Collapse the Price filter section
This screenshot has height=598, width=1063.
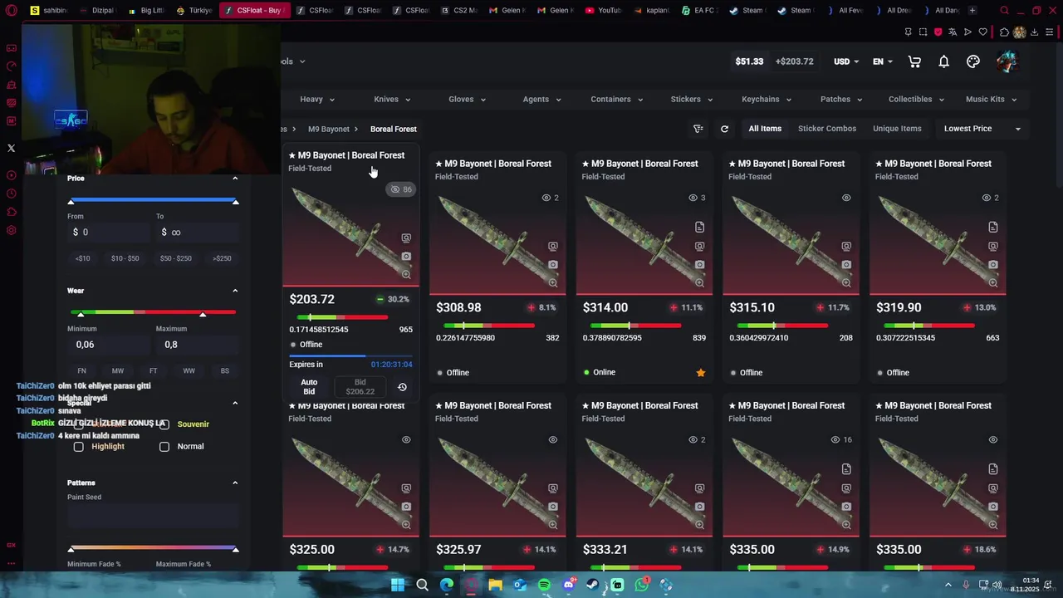235,178
